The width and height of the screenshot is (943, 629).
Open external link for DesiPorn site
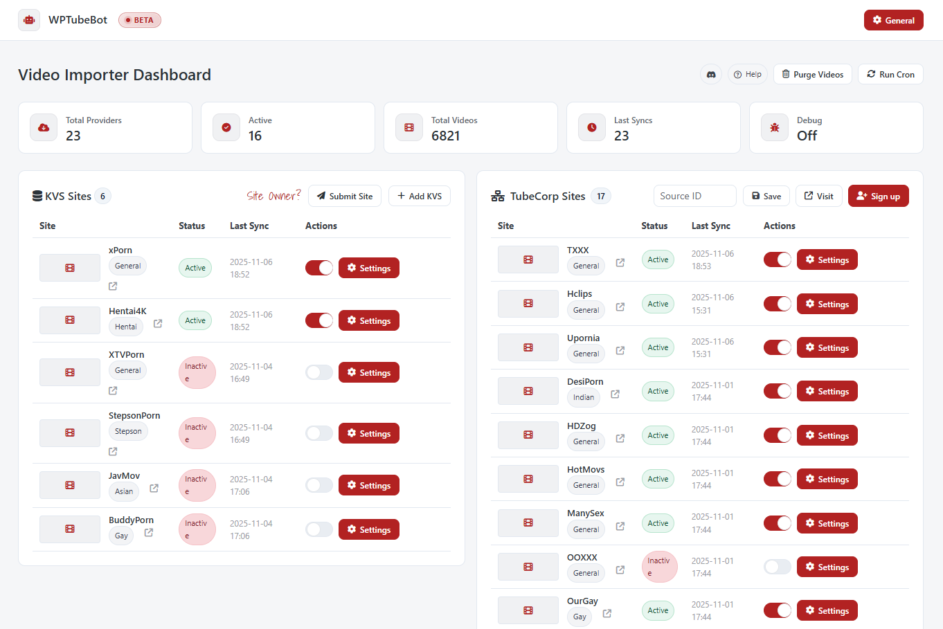(x=615, y=394)
